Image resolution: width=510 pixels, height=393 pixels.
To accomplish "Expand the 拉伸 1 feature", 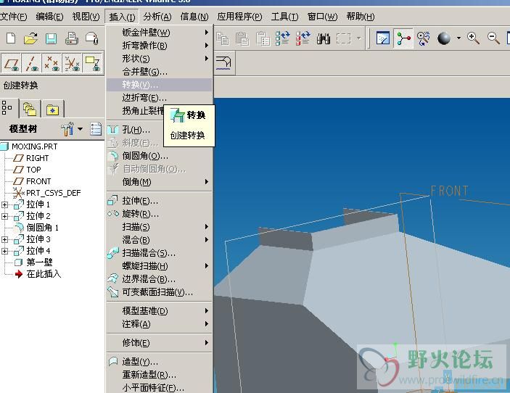I will [x=4, y=204].
